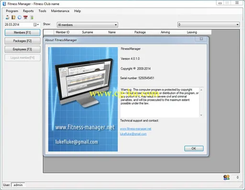Click the Packages [F2] button
Viewport: 245px width, 190px height.
click(22, 41)
